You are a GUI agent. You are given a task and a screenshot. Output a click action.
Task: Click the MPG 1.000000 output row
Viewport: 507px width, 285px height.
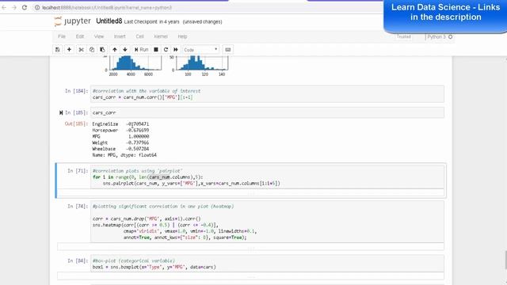pos(120,136)
